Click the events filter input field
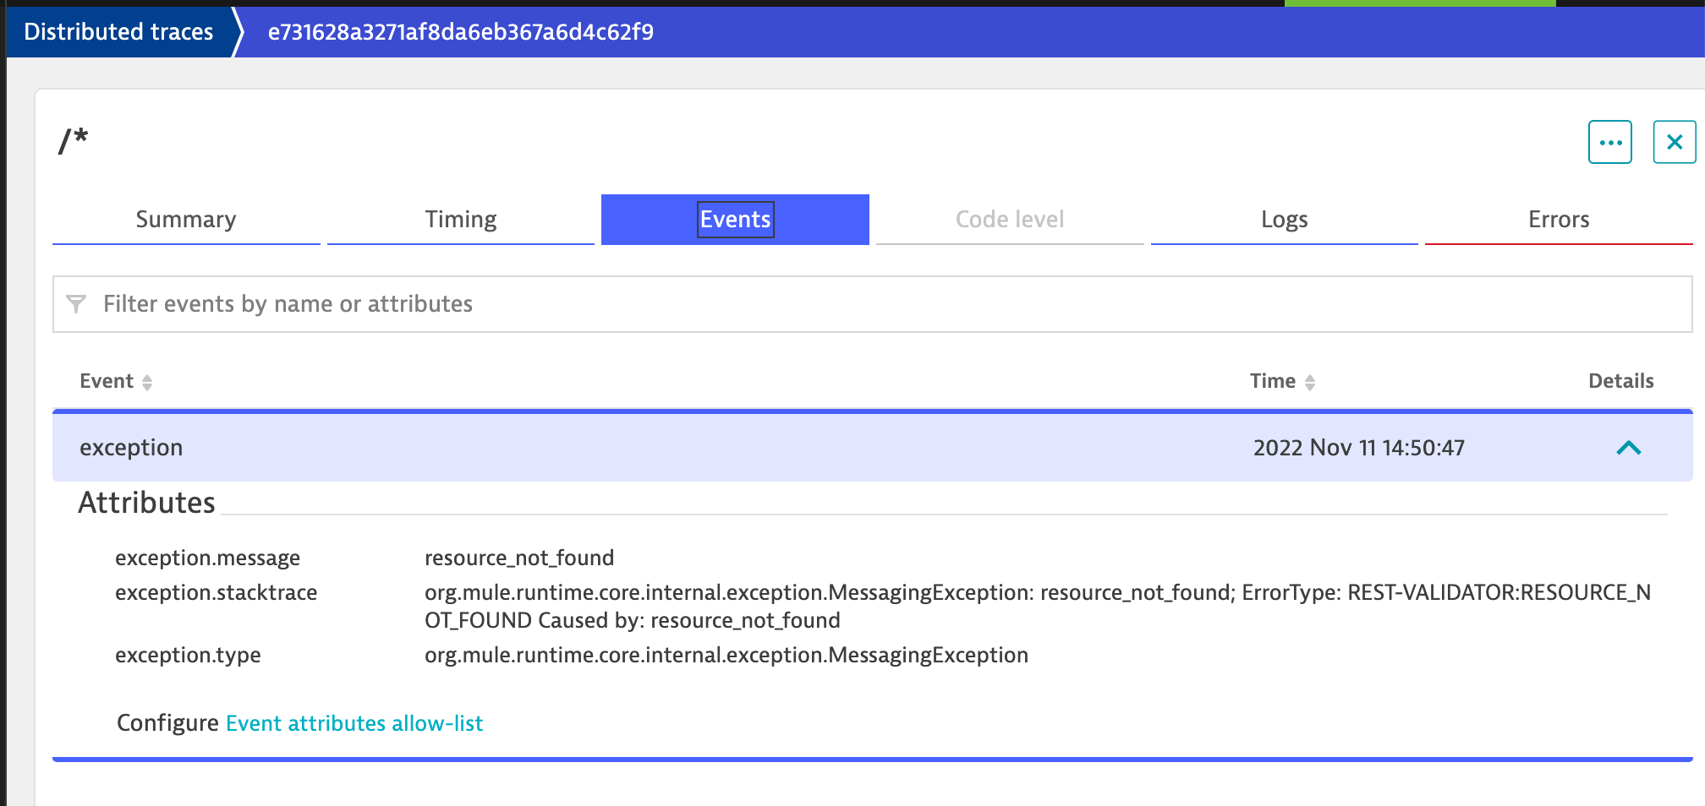The height and width of the screenshot is (806, 1705). [x=592, y=304]
